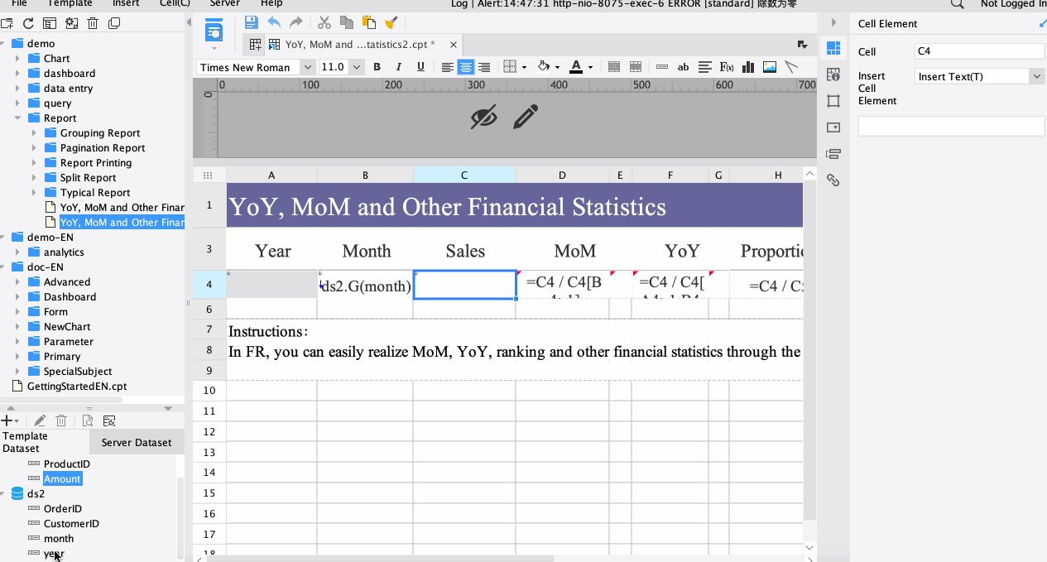The width and height of the screenshot is (1047, 562).
Task: Insert an image via the picture toolbar icon
Action: 769,67
